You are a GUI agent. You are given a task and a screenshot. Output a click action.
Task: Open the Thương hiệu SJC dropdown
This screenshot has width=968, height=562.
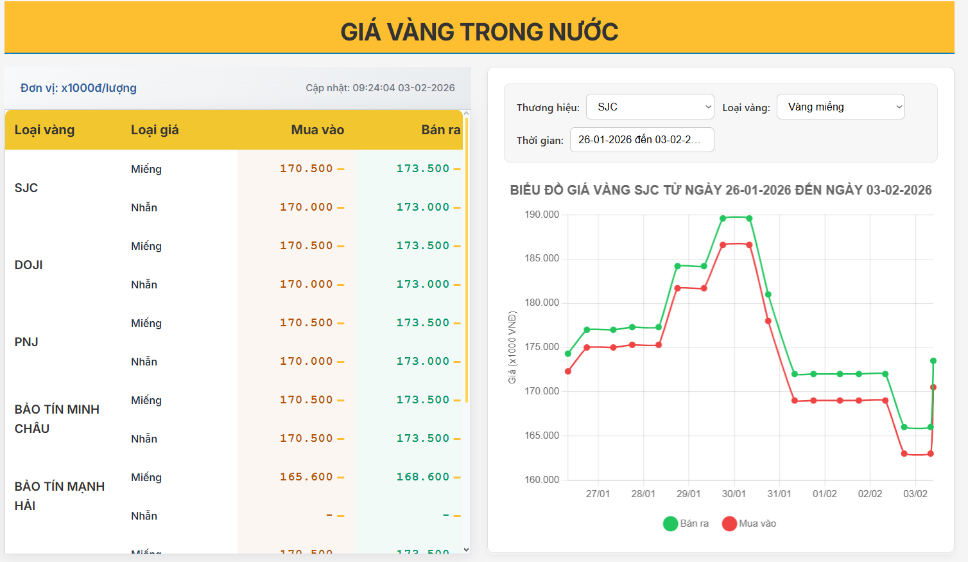pyautogui.click(x=650, y=107)
